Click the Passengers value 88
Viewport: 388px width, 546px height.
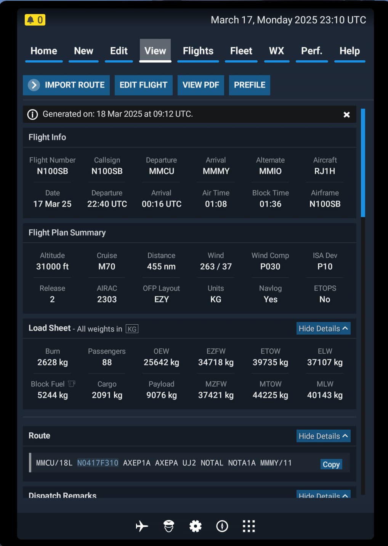click(107, 362)
